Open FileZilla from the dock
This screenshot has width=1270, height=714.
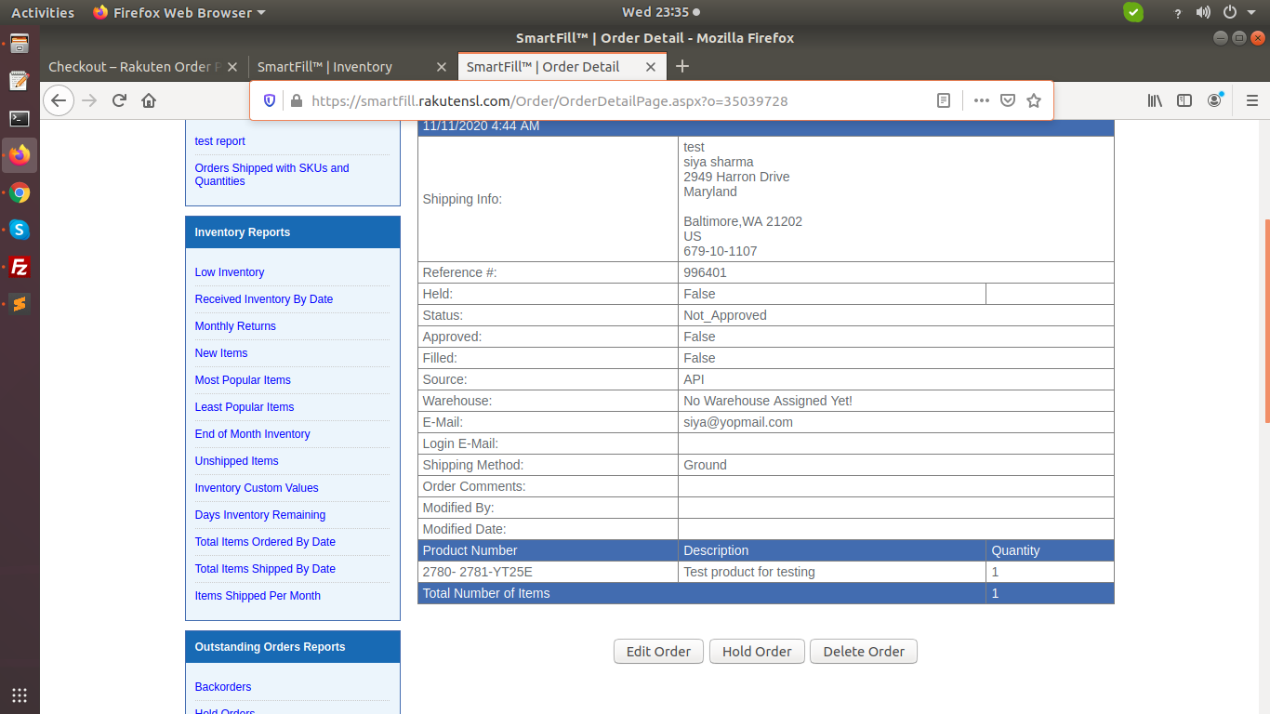[x=20, y=268]
